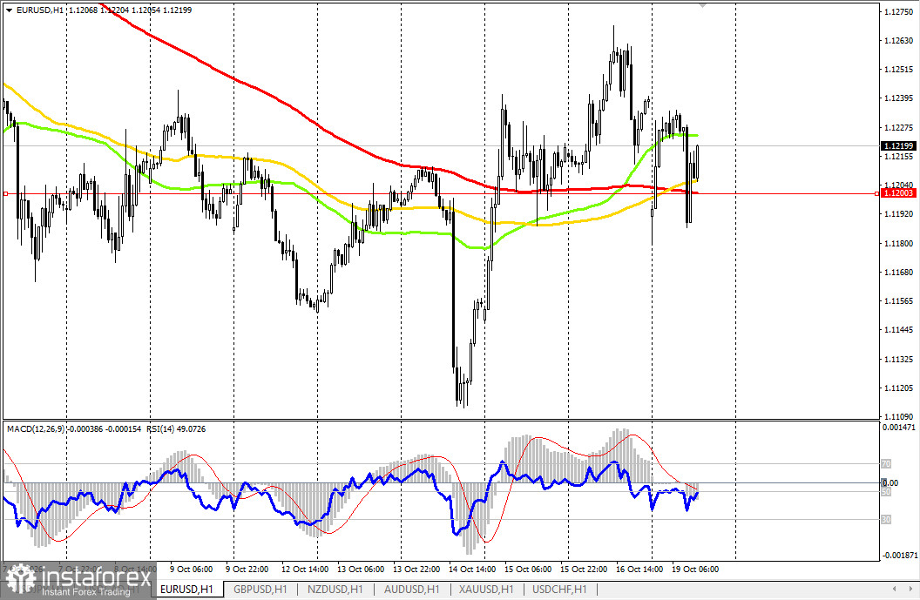Click the 1.11800 price scale label

[898, 244]
